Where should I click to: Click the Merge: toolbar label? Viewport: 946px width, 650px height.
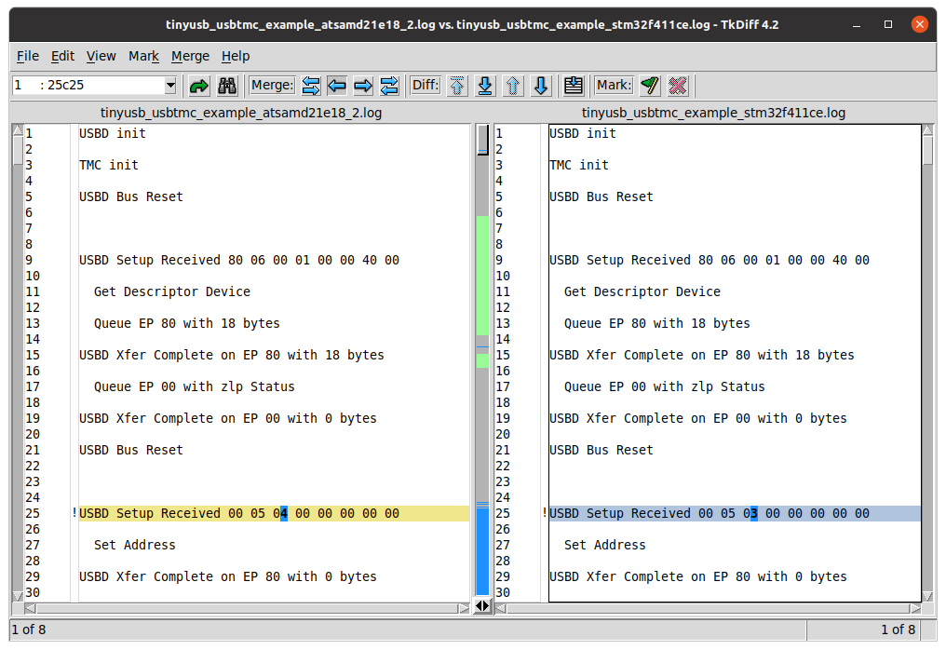point(272,85)
